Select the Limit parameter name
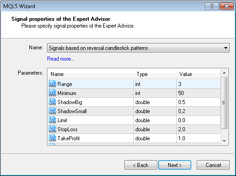This screenshot has height=176, width=236. 62,120
